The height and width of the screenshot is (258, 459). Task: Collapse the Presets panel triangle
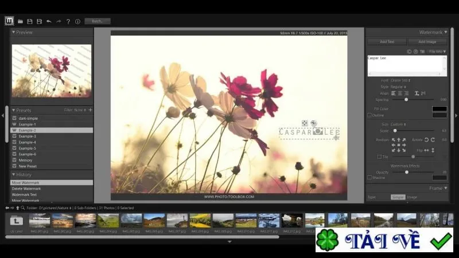(x=13, y=110)
